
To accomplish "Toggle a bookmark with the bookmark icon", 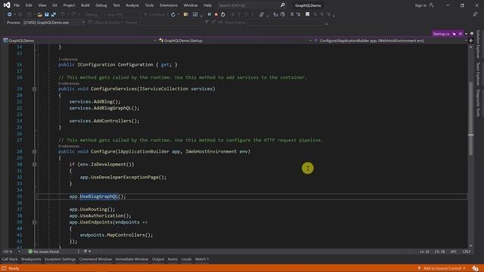I will pyautogui.click(x=308, y=14).
